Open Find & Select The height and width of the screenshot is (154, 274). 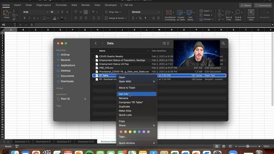tap(238, 15)
